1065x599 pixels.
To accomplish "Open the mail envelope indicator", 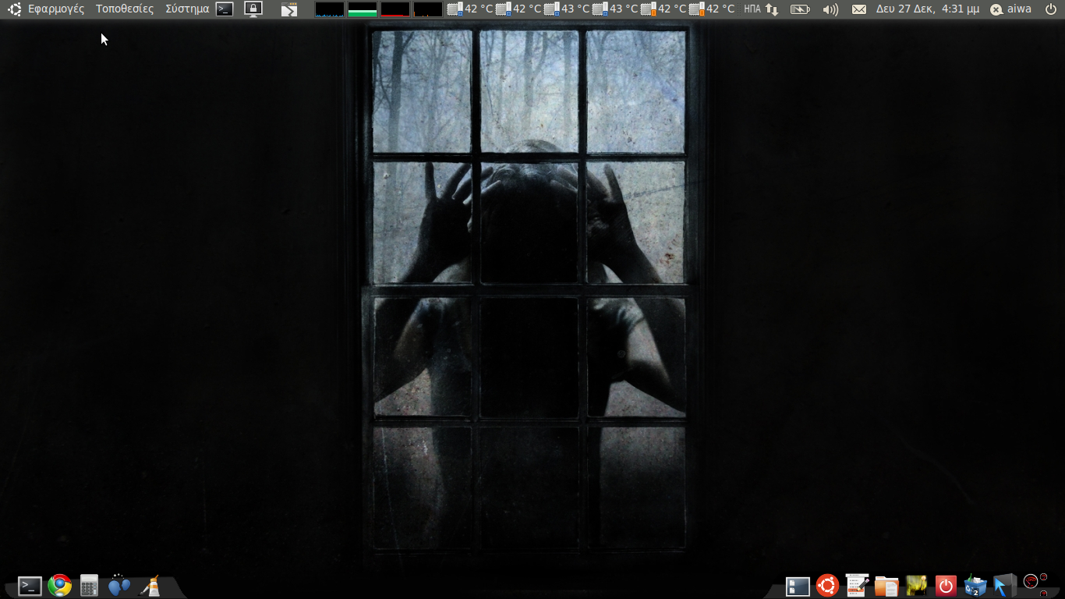I will tap(858, 9).
